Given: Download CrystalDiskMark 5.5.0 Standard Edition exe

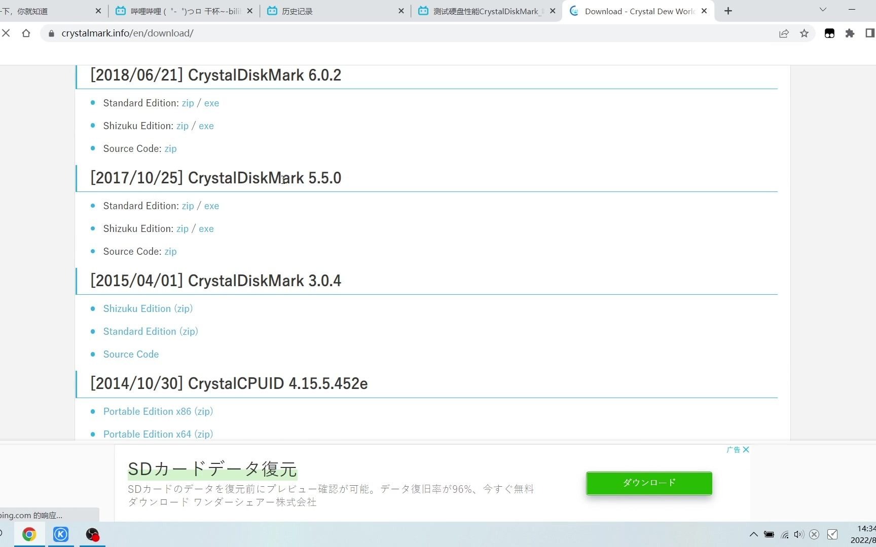Looking at the screenshot, I should [x=211, y=206].
